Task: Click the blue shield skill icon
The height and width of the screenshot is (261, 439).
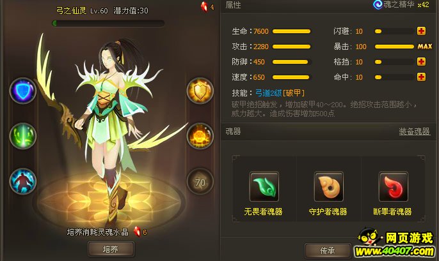Action: (23, 91)
